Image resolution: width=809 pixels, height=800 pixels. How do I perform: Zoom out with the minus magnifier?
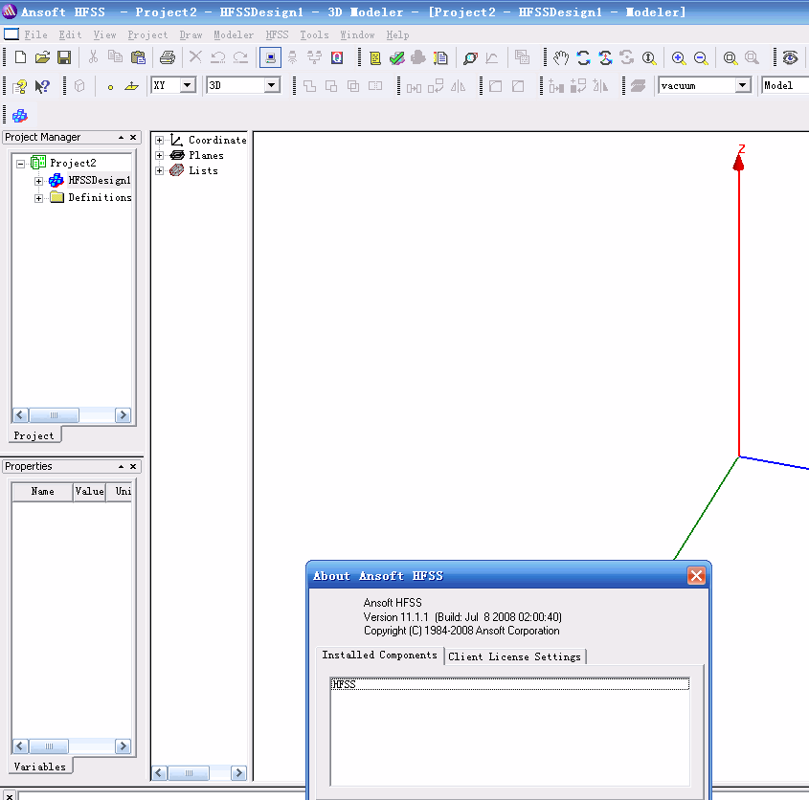point(700,57)
